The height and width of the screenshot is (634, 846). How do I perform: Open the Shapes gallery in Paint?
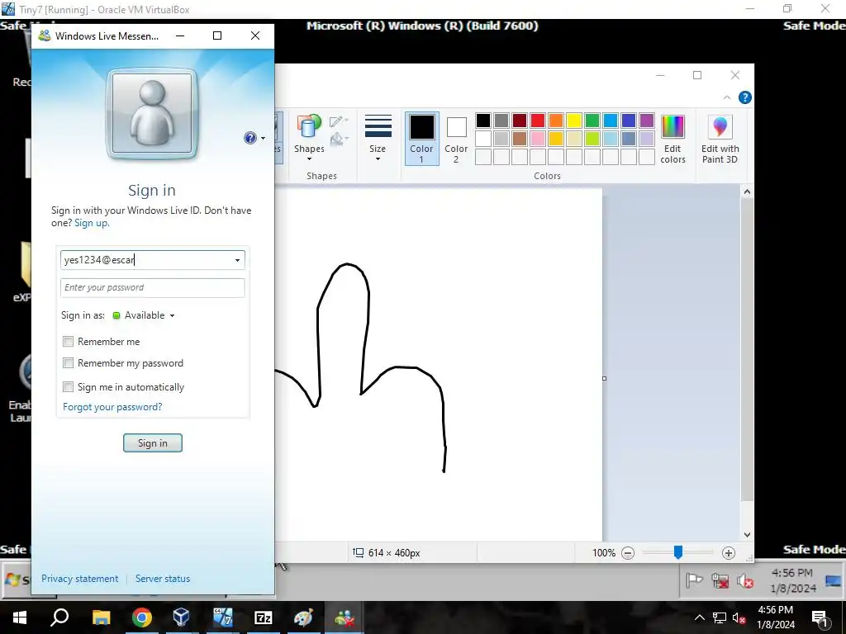click(309, 138)
